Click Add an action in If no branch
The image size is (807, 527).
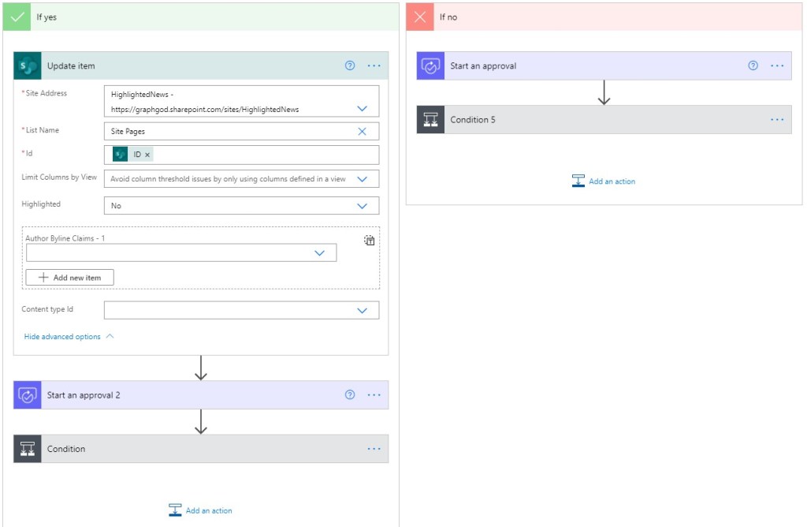(x=604, y=181)
